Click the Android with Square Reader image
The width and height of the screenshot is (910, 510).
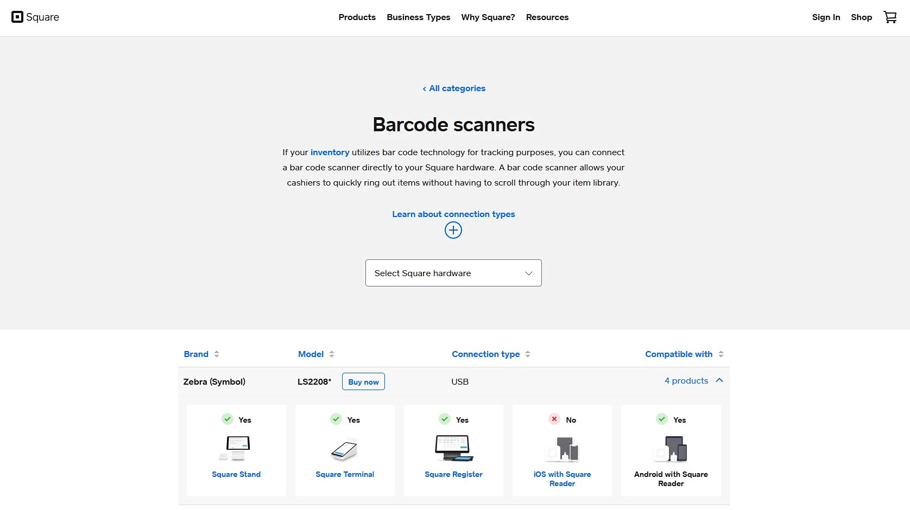coord(671,449)
